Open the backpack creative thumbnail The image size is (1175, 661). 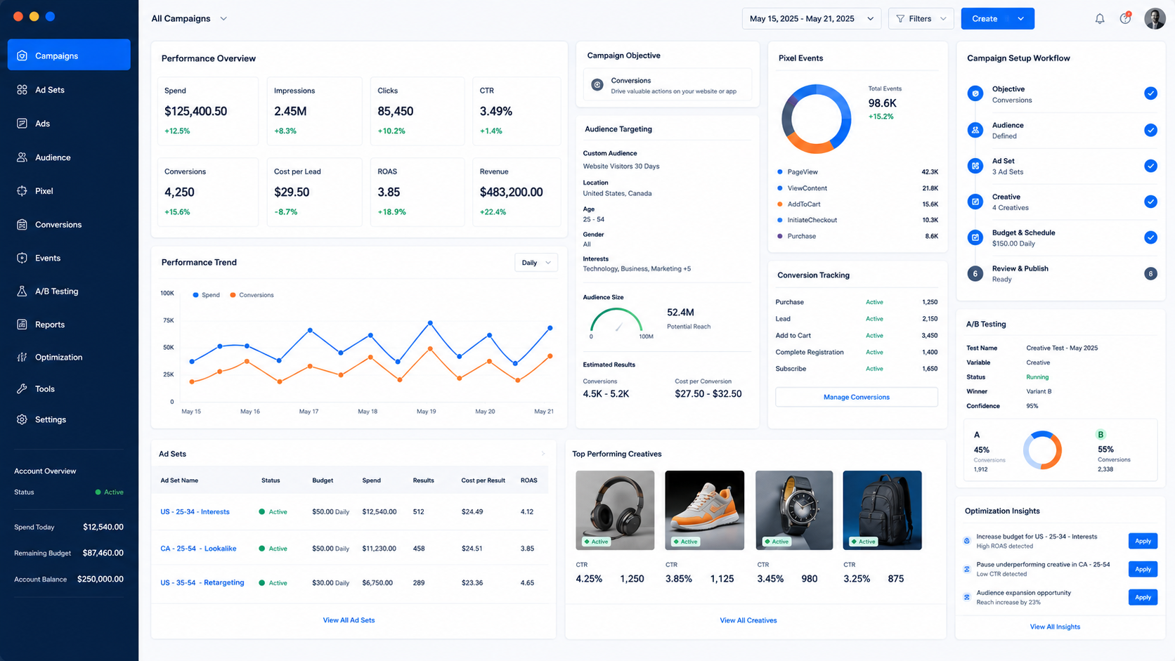[882, 510]
